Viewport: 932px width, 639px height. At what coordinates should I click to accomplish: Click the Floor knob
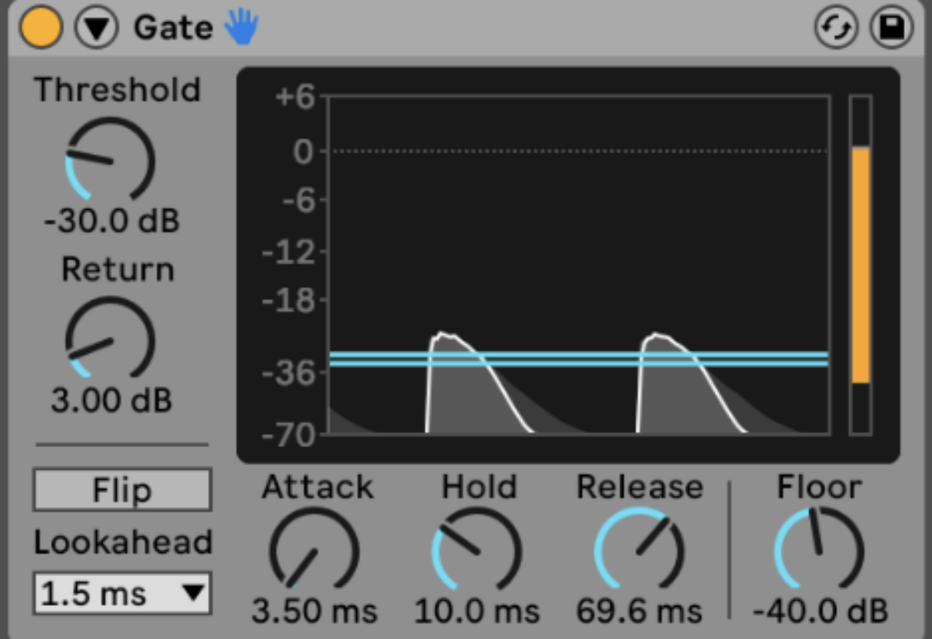click(x=819, y=550)
